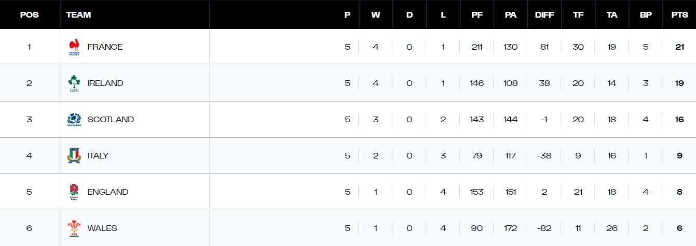Select the SCOTLAND team name
Viewport: 696px width, 246px height.
[111, 120]
